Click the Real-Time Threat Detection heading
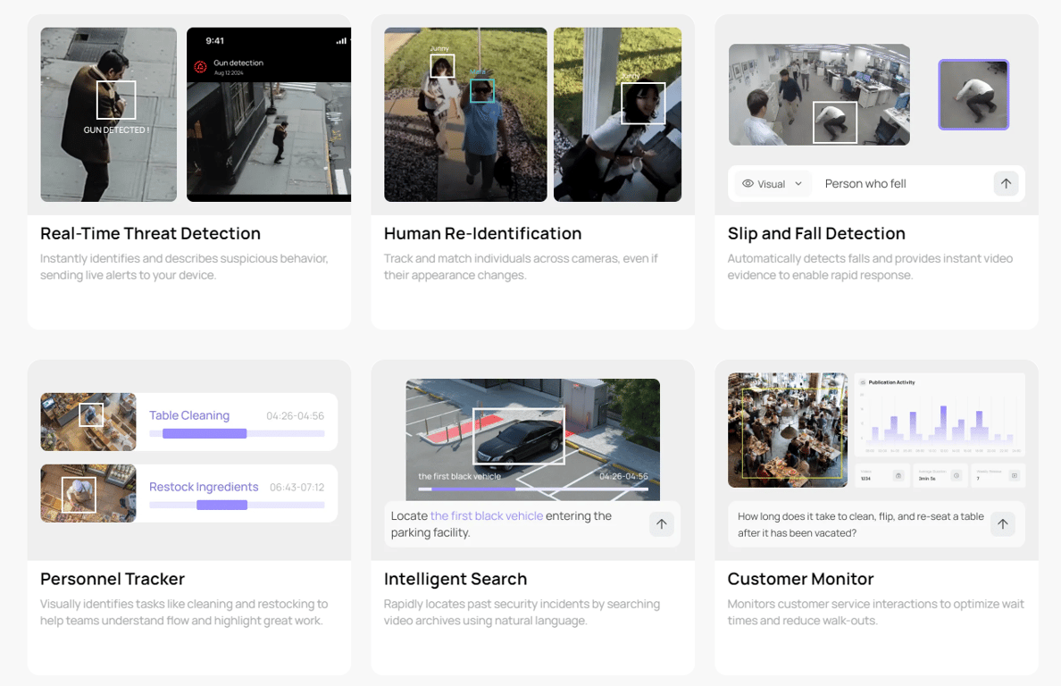This screenshot has width=1061, height=686. [x=150, y=233]
